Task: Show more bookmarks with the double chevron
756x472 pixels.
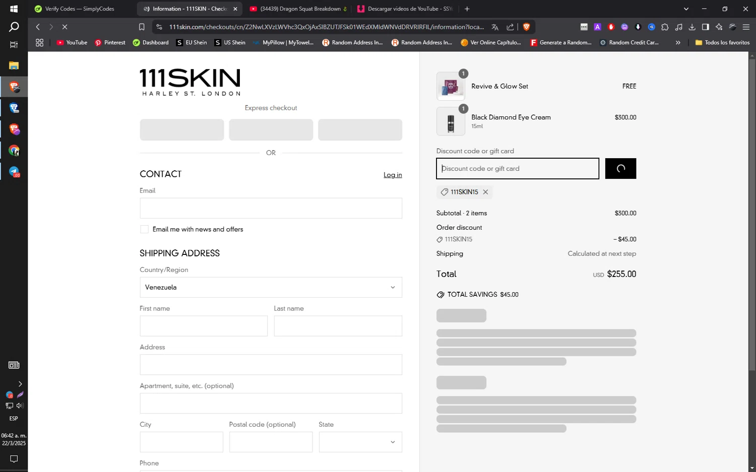Action: click(678, 43)
